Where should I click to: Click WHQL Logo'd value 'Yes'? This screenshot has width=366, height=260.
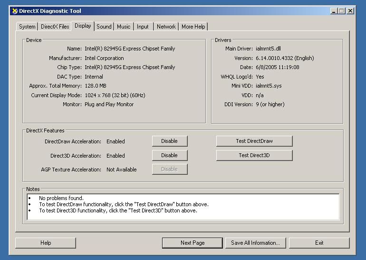click(x=260, y=77)
